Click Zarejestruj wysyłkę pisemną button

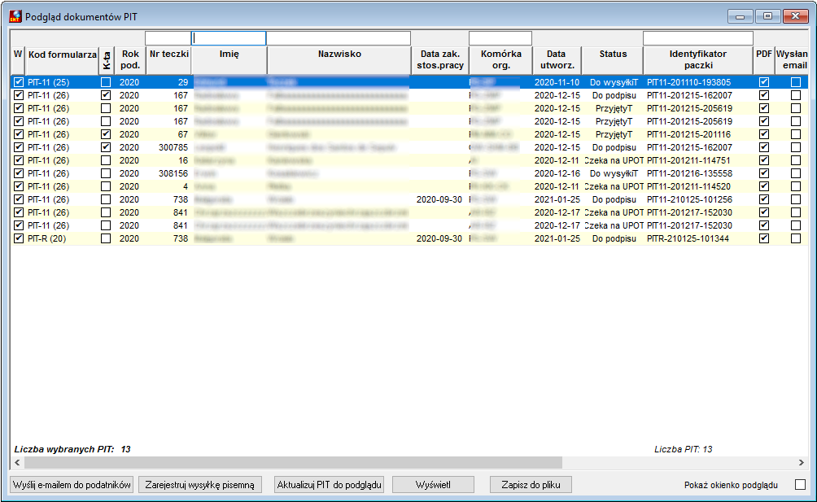pos(200,485)
